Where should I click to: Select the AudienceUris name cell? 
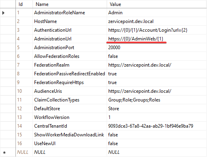tap(70, 91)
